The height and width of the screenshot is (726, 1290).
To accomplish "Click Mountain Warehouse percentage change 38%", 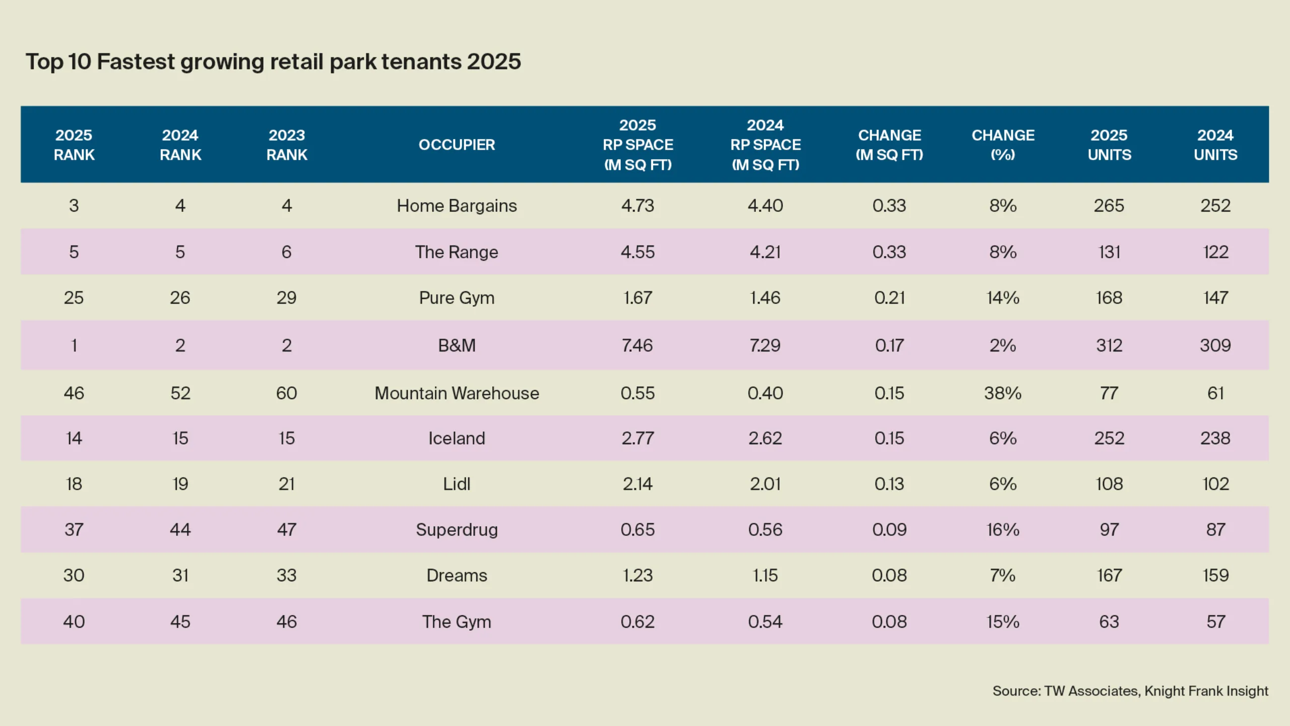I will click(1003, 393).
